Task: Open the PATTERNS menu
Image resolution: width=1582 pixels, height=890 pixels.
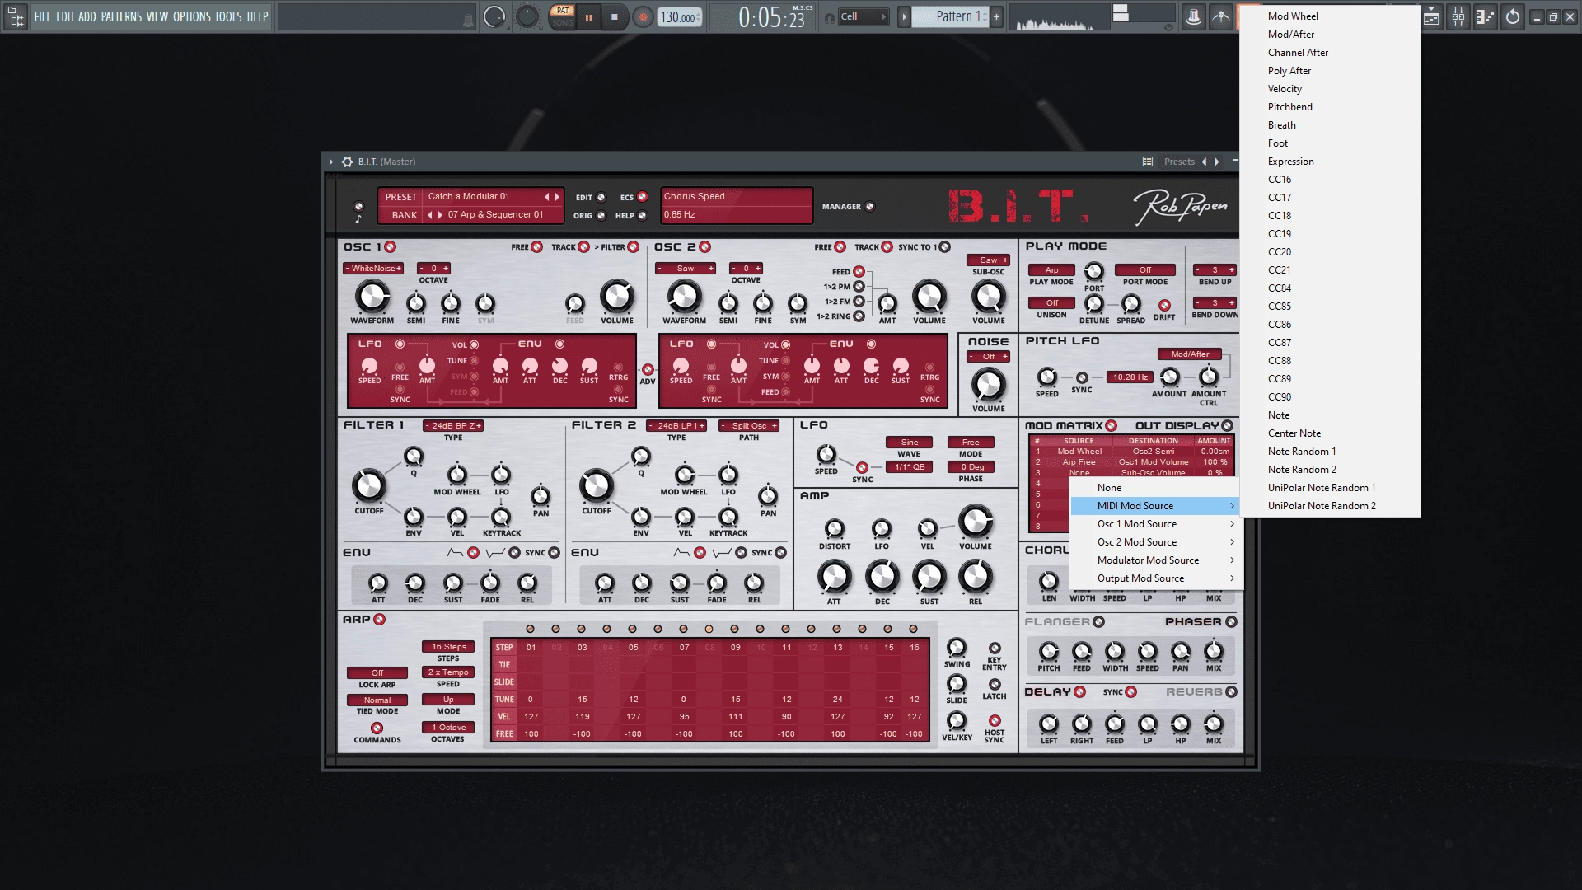Action: click(x=121, y=16)
